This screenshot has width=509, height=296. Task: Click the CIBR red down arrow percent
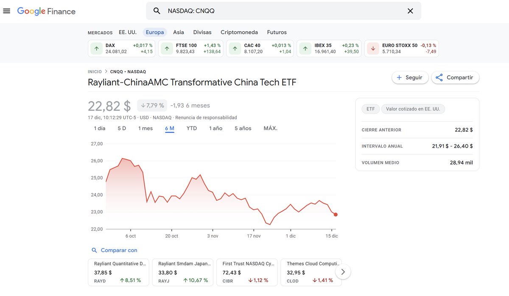(x=258, y=280)
